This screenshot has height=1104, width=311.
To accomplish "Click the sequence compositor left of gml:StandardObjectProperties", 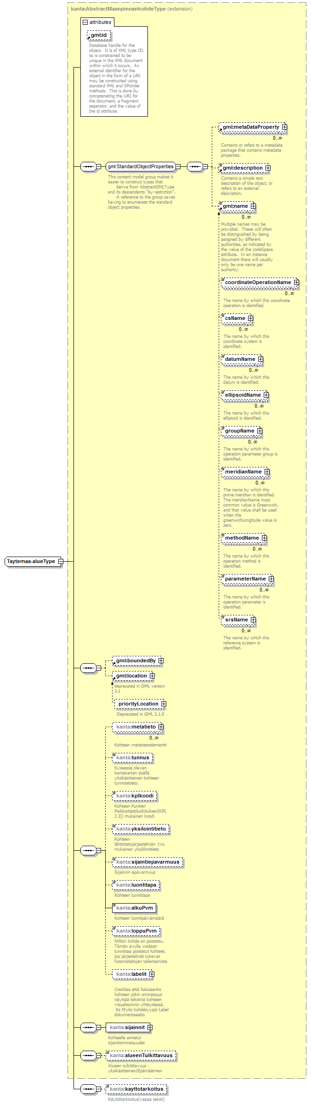I will (x=88, y=166).
